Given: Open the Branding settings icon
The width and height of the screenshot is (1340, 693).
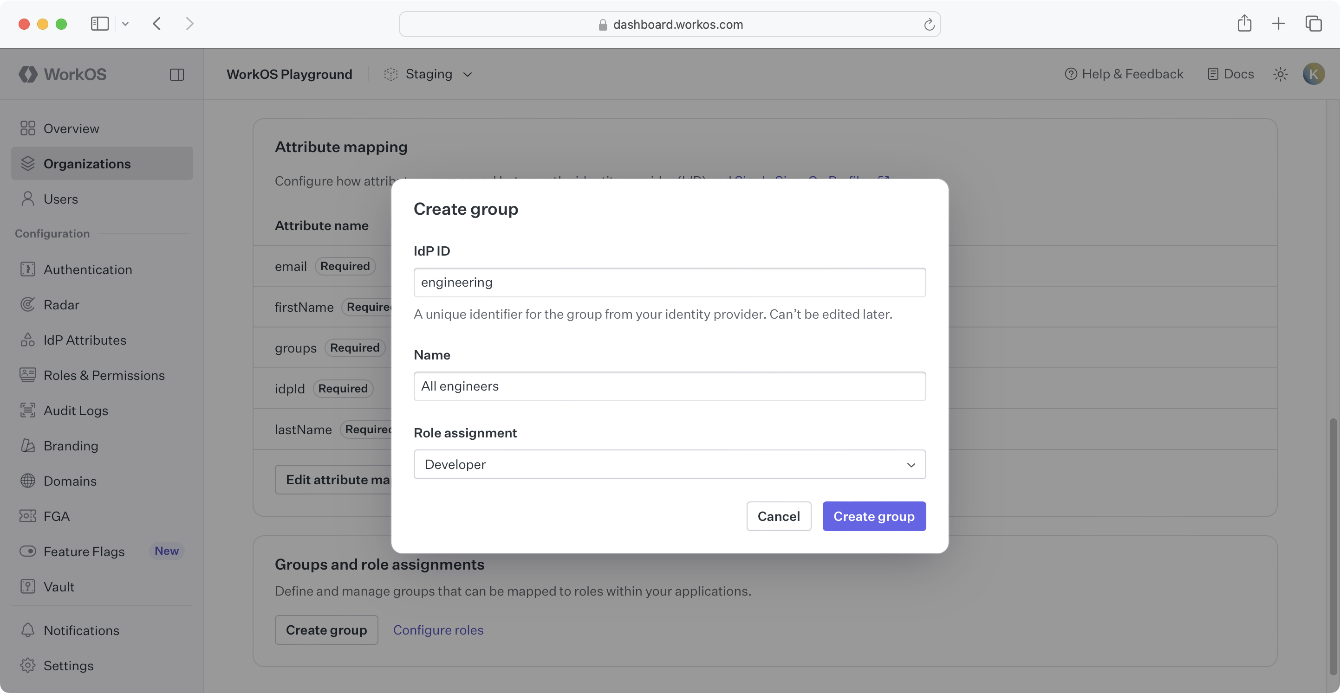Looking at the screenshot, I should click(x=27, y=446).
